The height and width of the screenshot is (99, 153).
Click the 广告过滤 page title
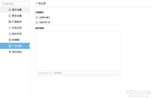pos(41,4)
